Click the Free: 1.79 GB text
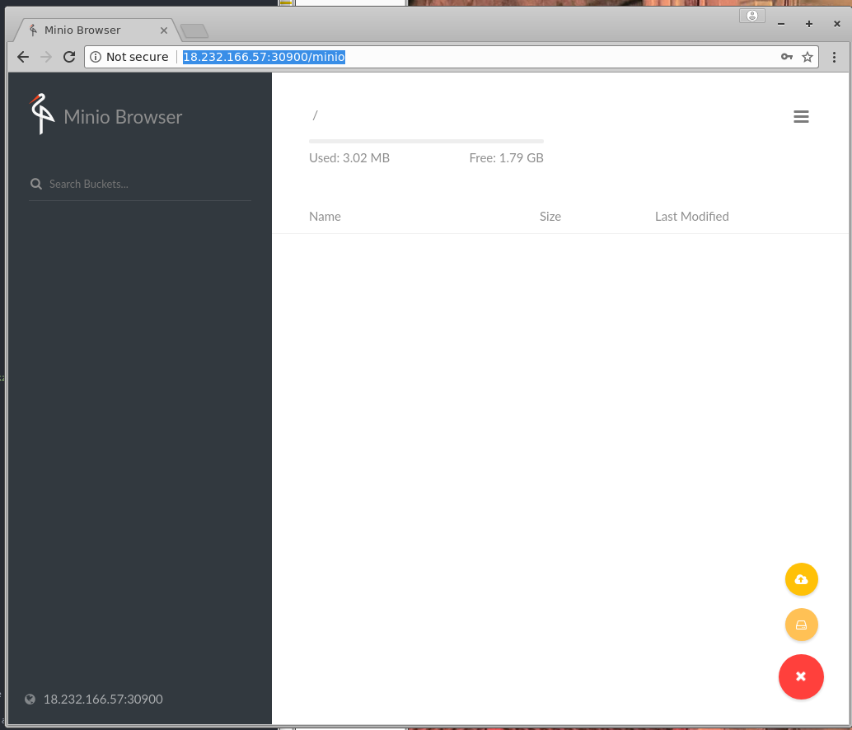 click(x=507, y=158)
